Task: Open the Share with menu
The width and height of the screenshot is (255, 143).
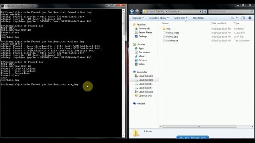Action: coord(180,18)
